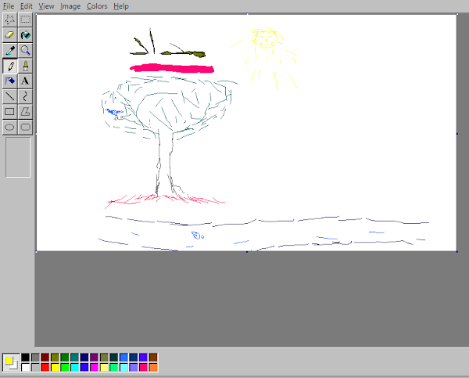The image size is (469, 378).
Task: Open the Help menu
Action: click(x=121, y=6)
